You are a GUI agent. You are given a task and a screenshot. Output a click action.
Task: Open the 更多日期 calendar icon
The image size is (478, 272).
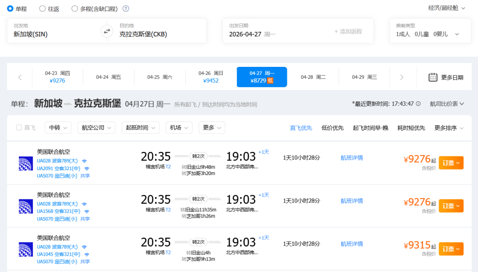pyautogui.click(x=433, y=77)
